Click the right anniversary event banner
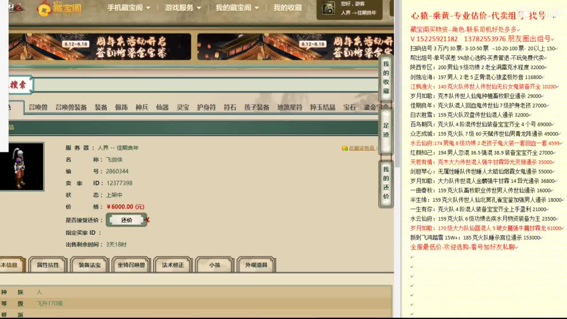Screen dimensions: 567x319 [x=295, y=47]
